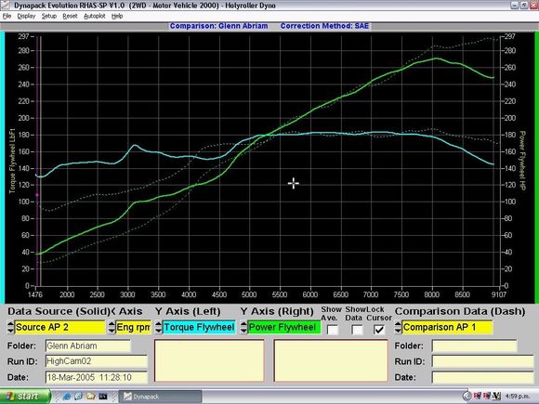Uncheck the Lock Cursor checkbox

tap(379, 330)
